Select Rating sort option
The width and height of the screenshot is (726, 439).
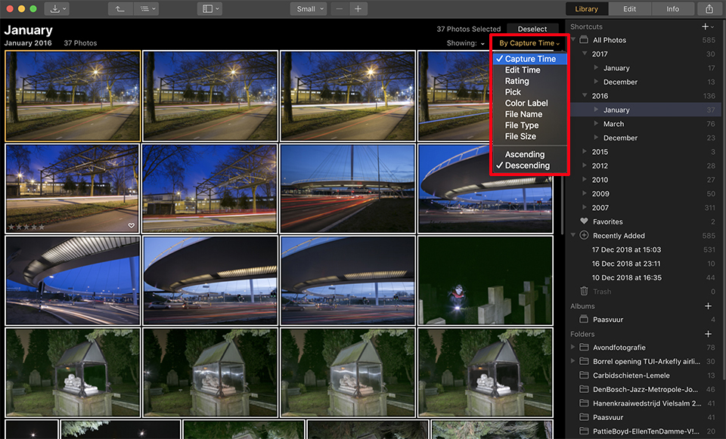(x=529, y=81)
